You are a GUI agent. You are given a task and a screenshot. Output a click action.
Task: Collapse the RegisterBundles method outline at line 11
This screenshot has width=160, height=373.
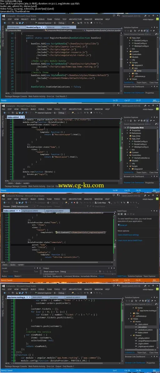tap(16, 38)
